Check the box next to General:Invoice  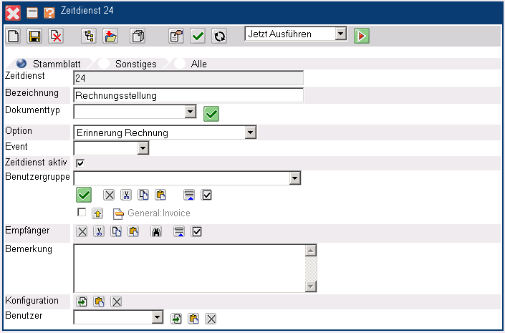point(82,213)
